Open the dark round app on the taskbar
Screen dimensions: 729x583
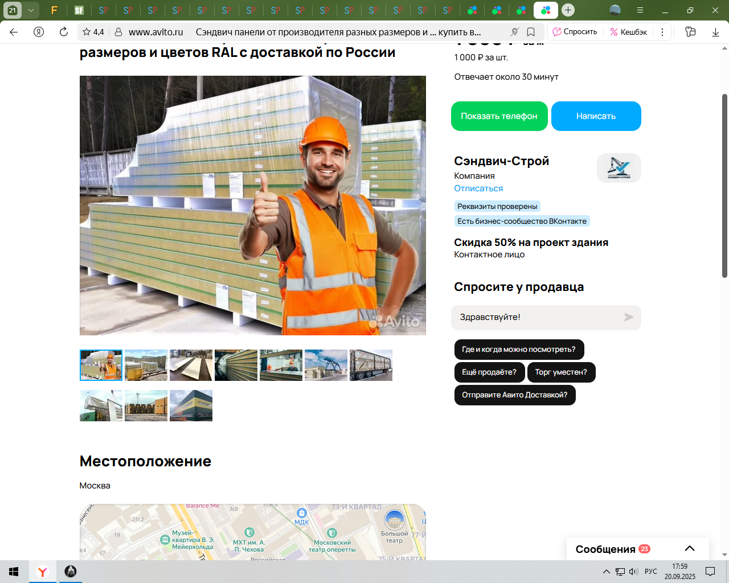click(x=71, y=572)
